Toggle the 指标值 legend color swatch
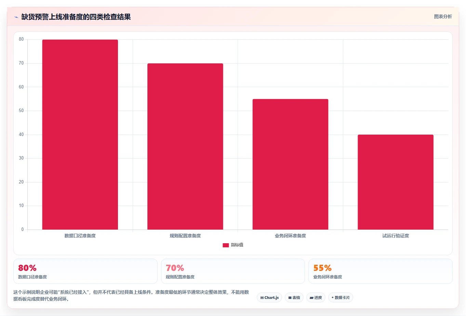Viewport: 466px width, 316px height. [x=226, y=245]
